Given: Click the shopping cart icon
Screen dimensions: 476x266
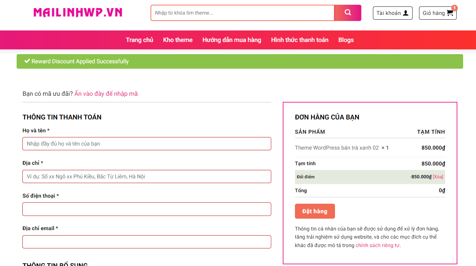Looking at the screenshot, I should coord(450,13).
